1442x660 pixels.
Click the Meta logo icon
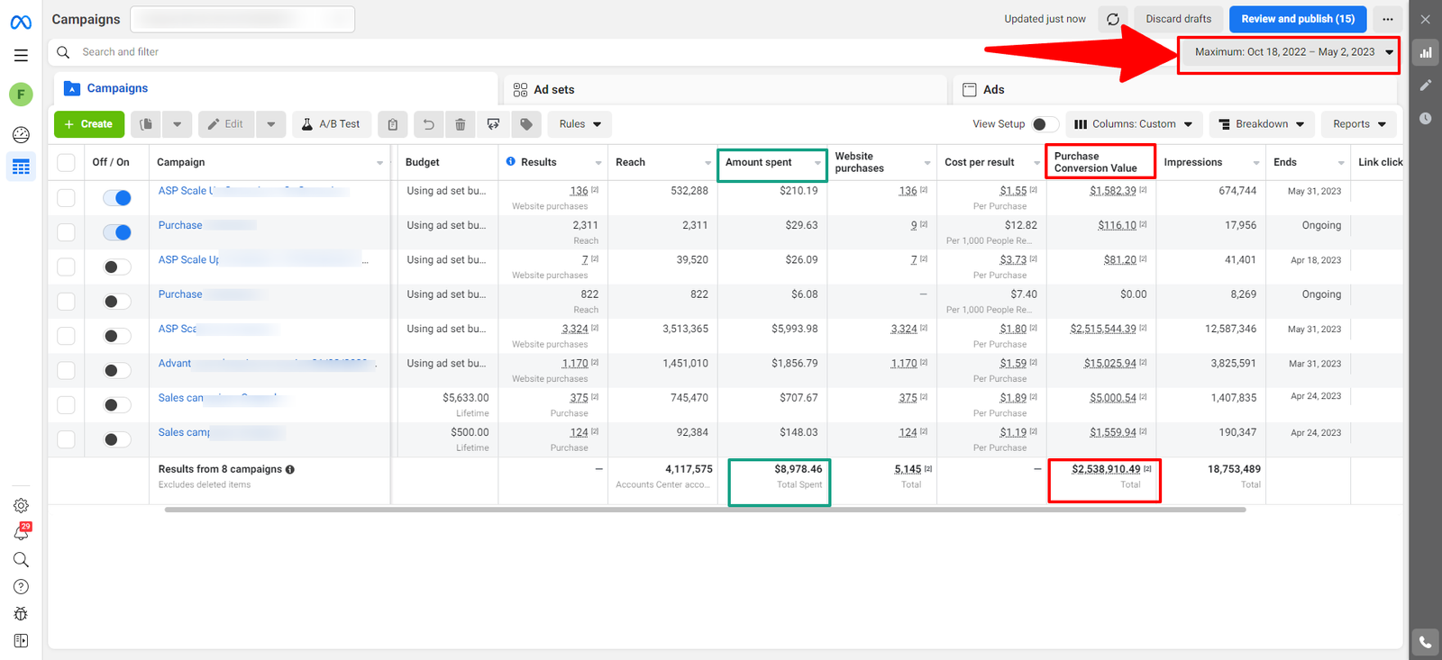[x=21, y=23]
